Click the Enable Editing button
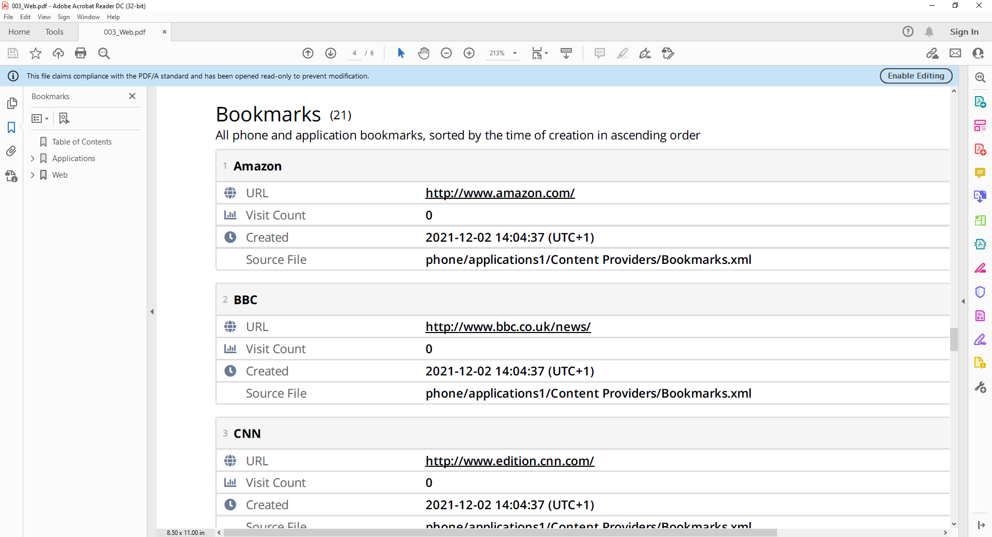 click(916, 76)
